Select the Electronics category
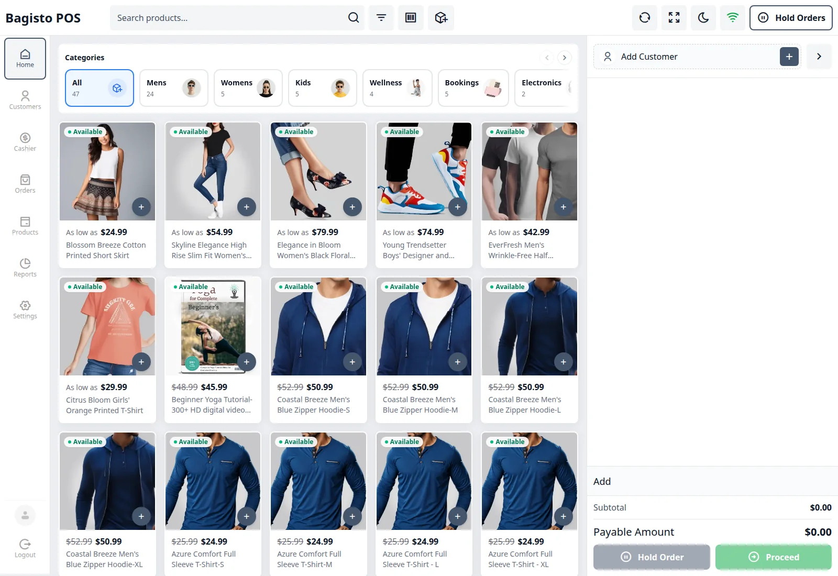The width and height of the screenshot is (838, 576). point(544,88)
